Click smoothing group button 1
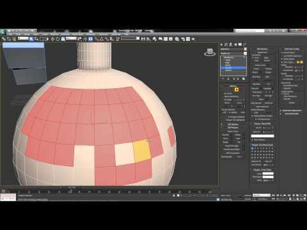This screenshot has width=307, height=230. pyautogui.click(x=252, y=148)
